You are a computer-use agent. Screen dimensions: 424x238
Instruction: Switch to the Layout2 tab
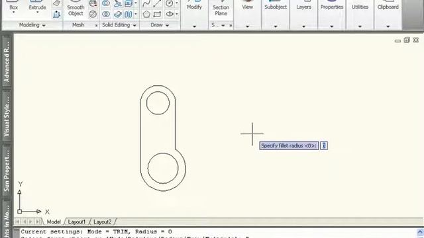coord(102,222)
